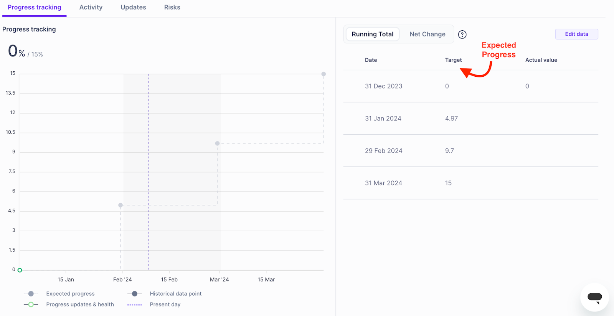Open the chat support widget
Image resolution: width=614 pixels, height=316 pixels.
click(x=594, y=297)
